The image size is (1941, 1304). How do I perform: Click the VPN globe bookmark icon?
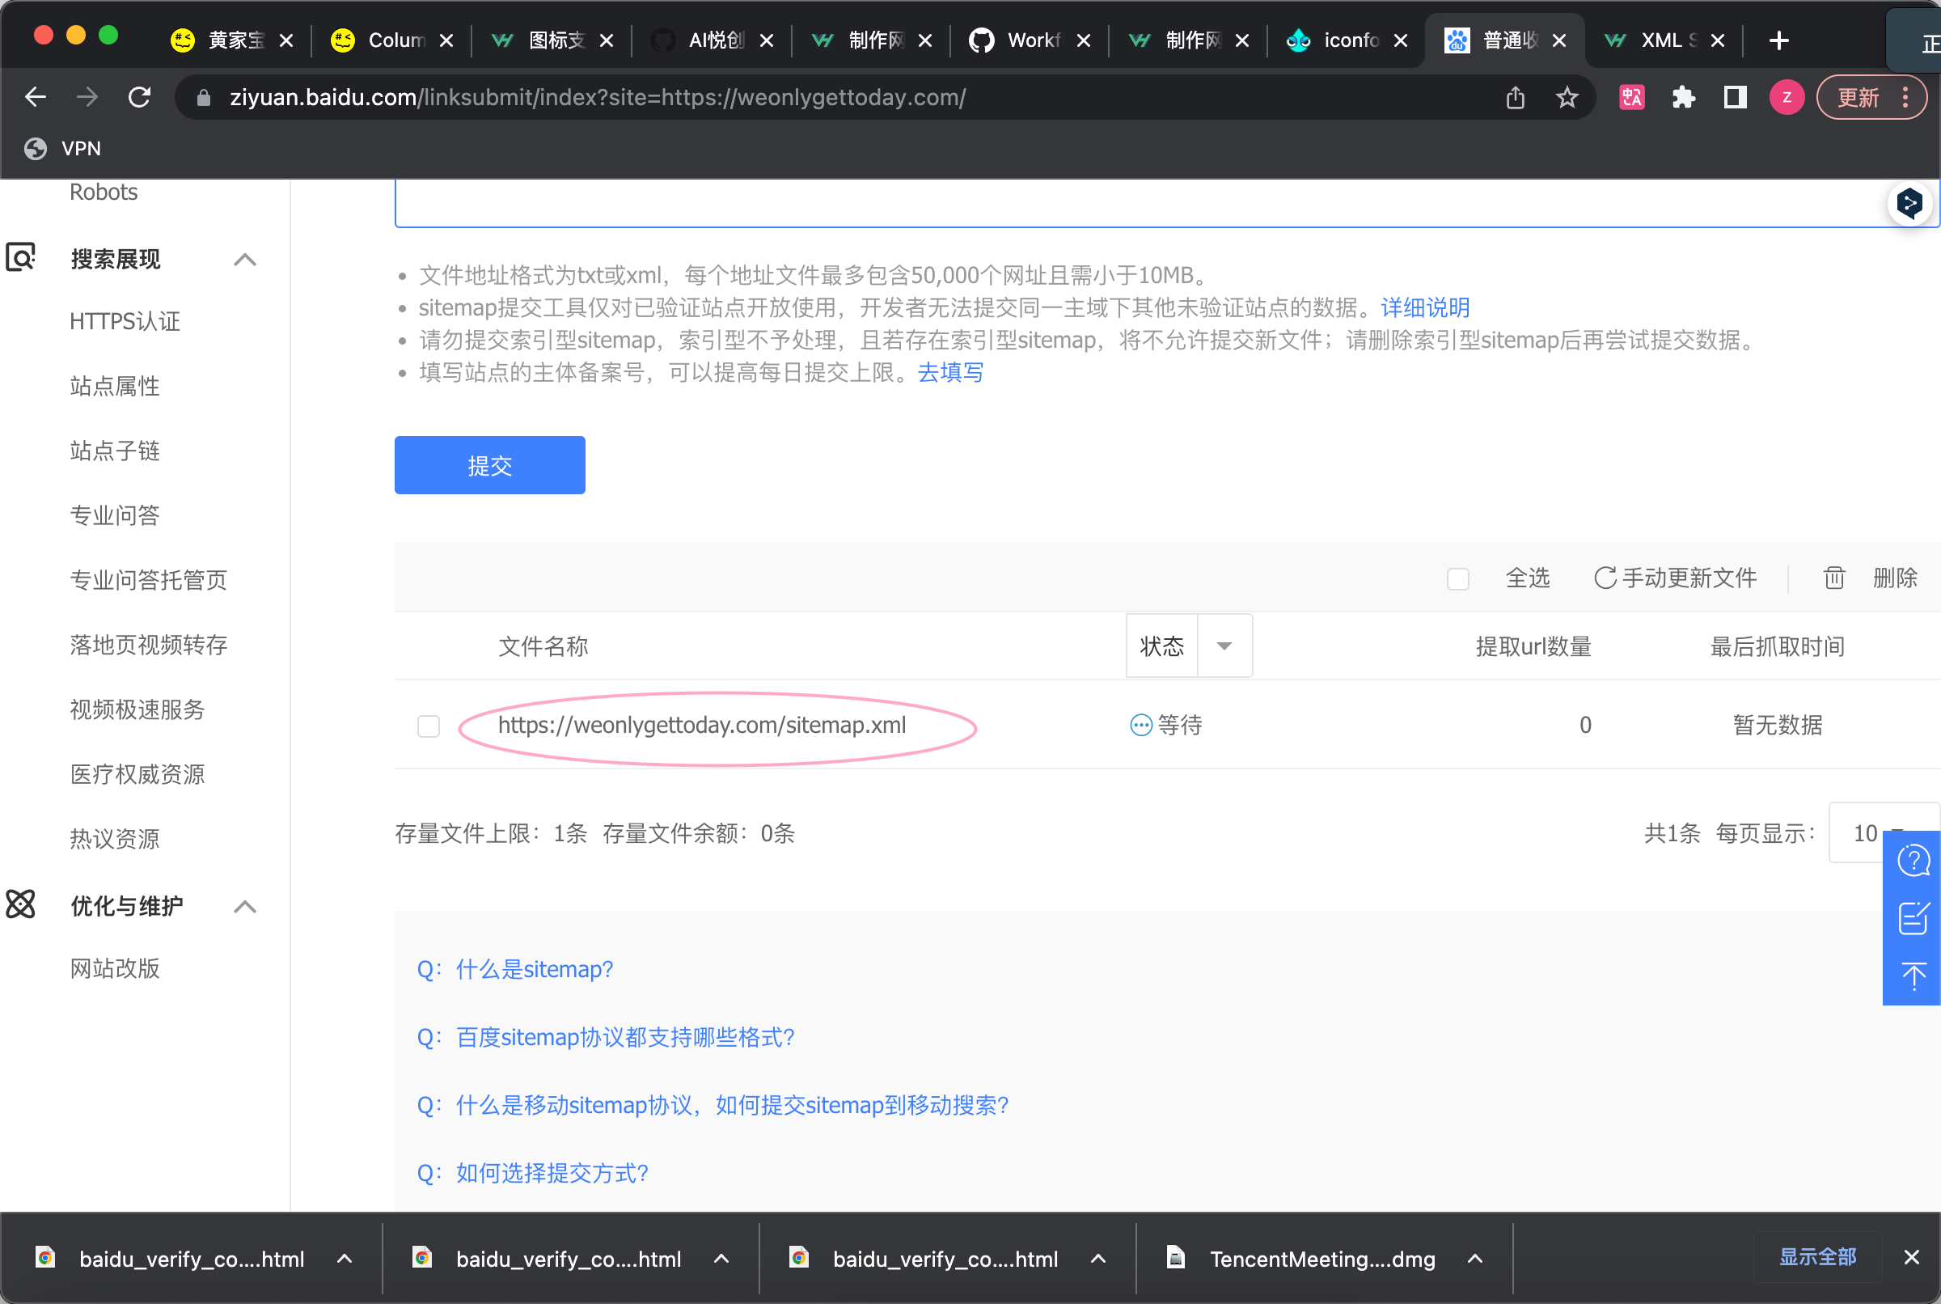[x=36, y=148]
